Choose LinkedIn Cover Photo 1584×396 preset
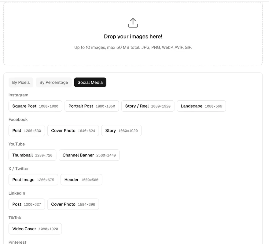 point(73,204)
